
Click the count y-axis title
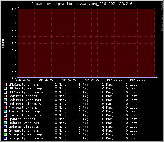[x=3, y=43]
